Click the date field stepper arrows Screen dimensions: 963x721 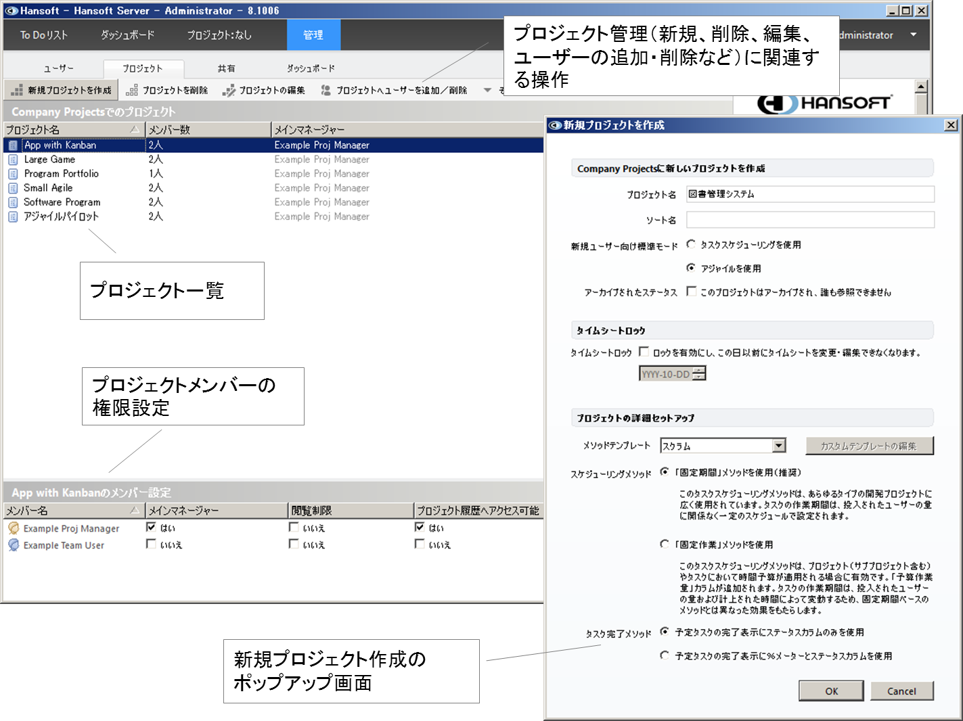[x=699, y=373]
